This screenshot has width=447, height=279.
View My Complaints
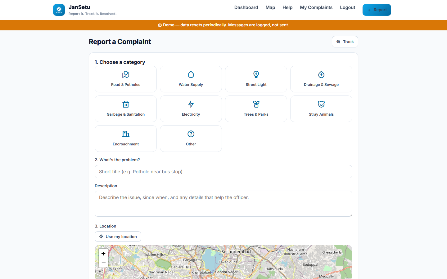(316, 7)
